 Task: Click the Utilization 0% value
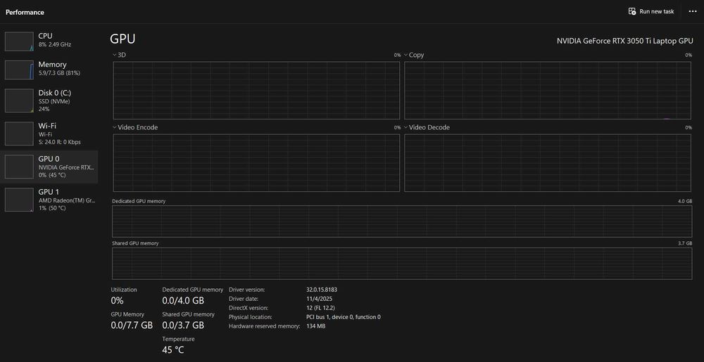pos(117,301)
